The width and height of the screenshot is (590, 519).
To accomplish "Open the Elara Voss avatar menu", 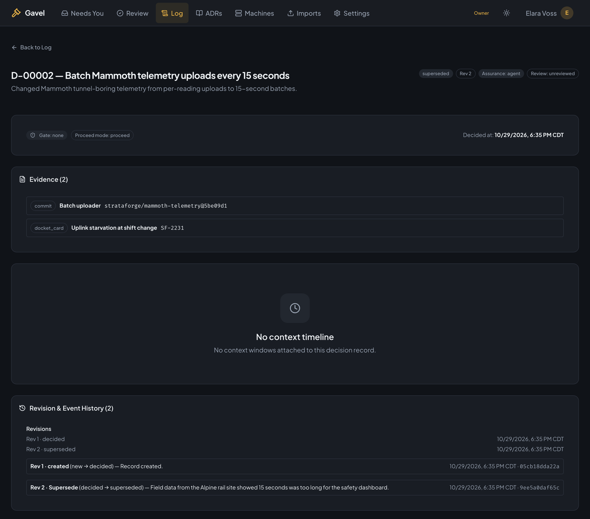I will (567, 13).
